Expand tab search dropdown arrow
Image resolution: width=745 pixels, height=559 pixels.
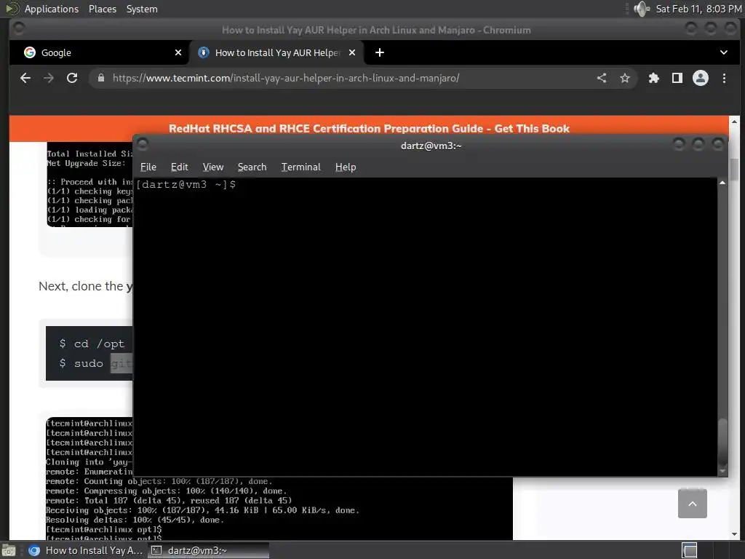724,52
